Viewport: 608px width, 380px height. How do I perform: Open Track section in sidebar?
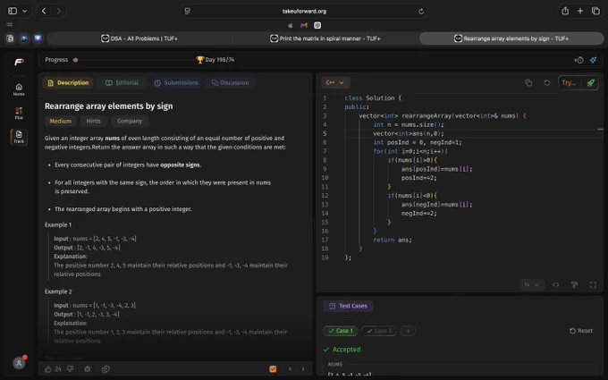(x=19, y=137)
